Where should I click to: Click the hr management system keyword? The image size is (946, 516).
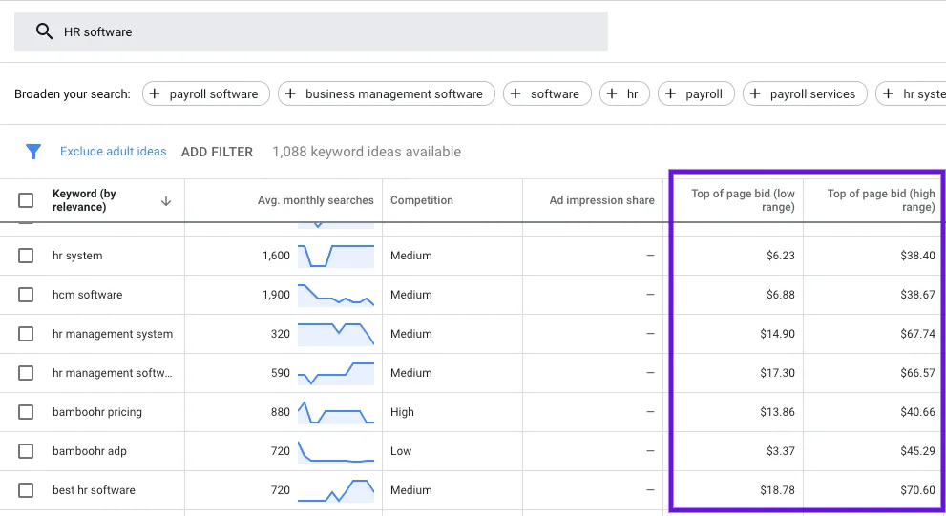[x=113, y=334]
